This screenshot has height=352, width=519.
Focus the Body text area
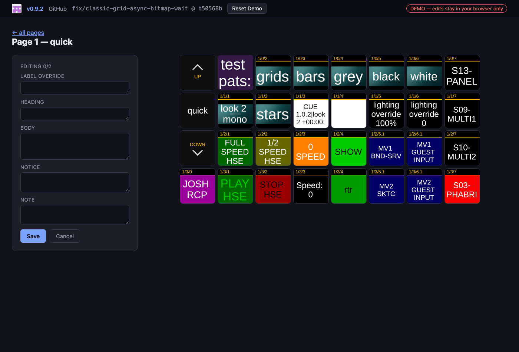click(x=75, y=146)
